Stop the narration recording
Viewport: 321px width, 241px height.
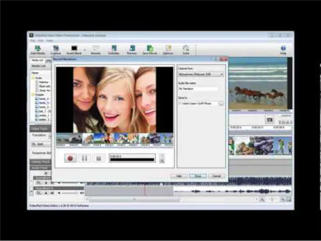pyautogui.click(x=99, y=158)
